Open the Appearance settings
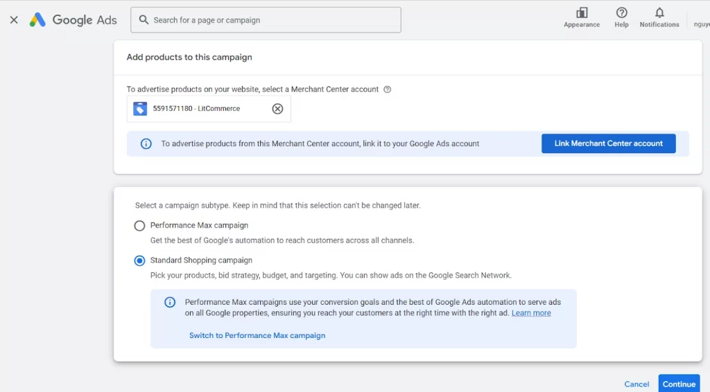710x392 pixels. (582, 17)
